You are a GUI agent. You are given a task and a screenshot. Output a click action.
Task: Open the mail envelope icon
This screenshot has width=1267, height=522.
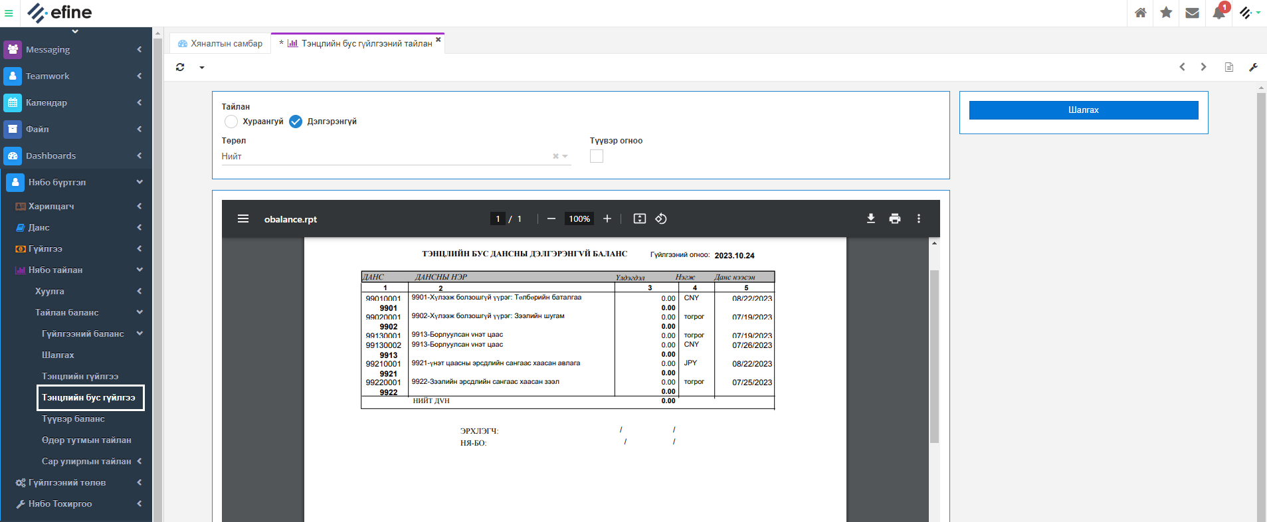[x=1192, y=13]
